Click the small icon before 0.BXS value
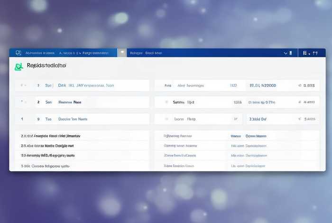 pos(300,86)
